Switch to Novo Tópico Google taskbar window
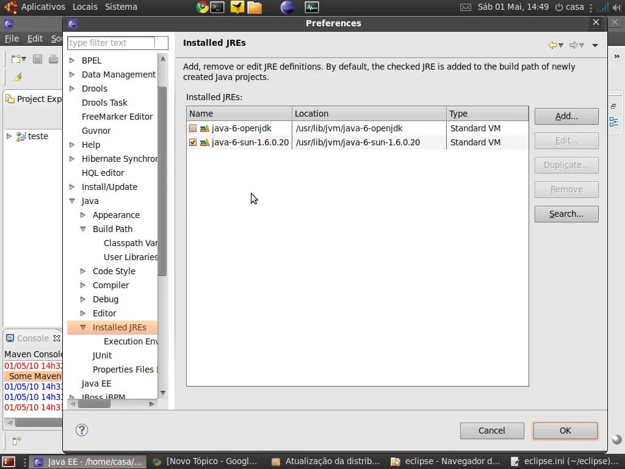The width and height of the screenshot is (625, 469). coord(206,462)
